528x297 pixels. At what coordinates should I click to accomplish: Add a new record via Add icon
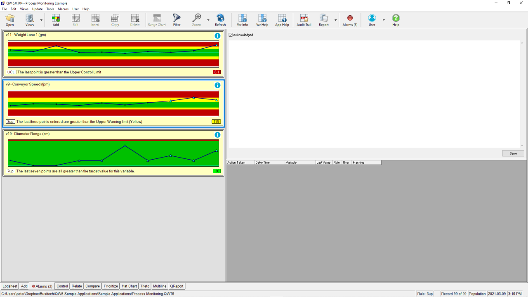56,20
